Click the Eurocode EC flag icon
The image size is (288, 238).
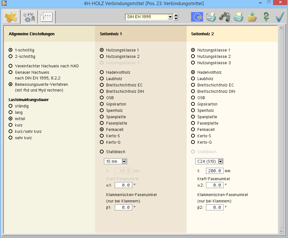(x=197, y=17)
